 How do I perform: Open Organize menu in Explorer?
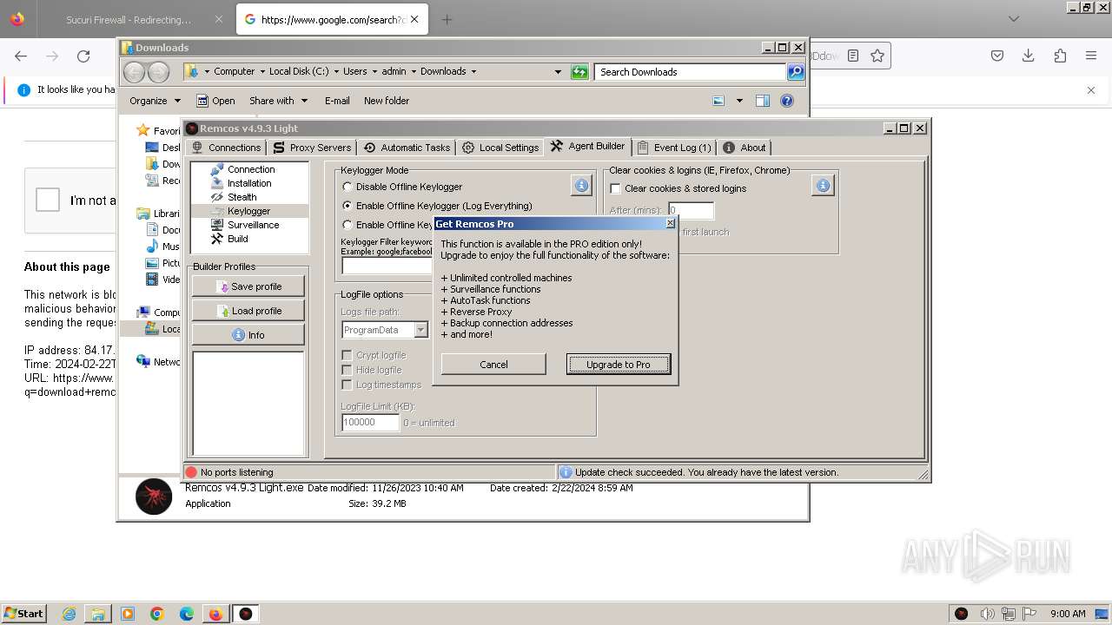155,101
